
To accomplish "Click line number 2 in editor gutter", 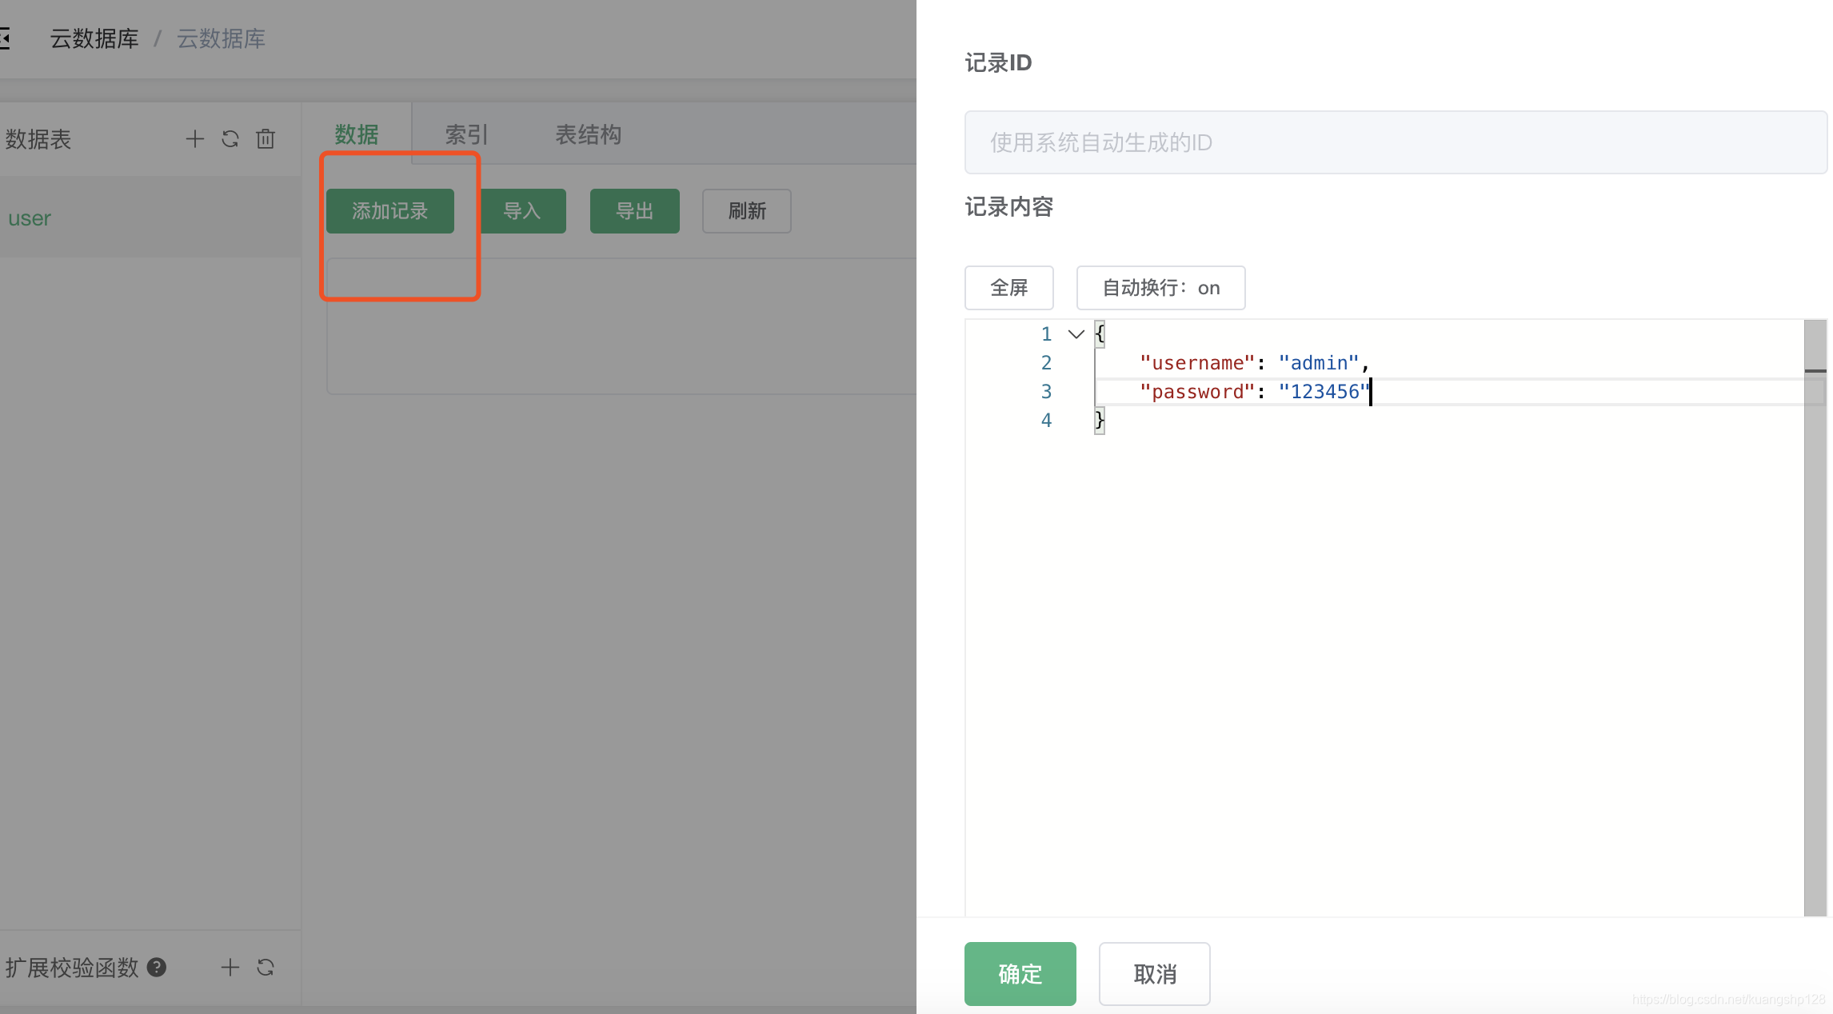I will (x=1046, y=363).
